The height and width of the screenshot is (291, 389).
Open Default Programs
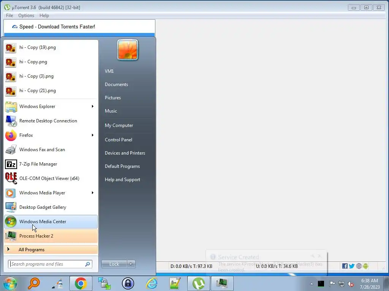coord(122,167)
